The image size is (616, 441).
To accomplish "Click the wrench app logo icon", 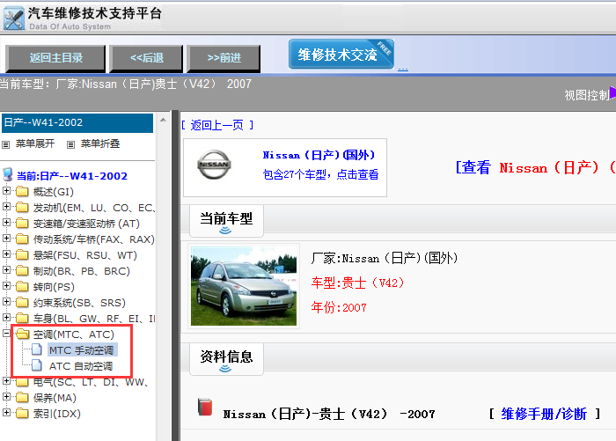I will click(x=14, y=18).
